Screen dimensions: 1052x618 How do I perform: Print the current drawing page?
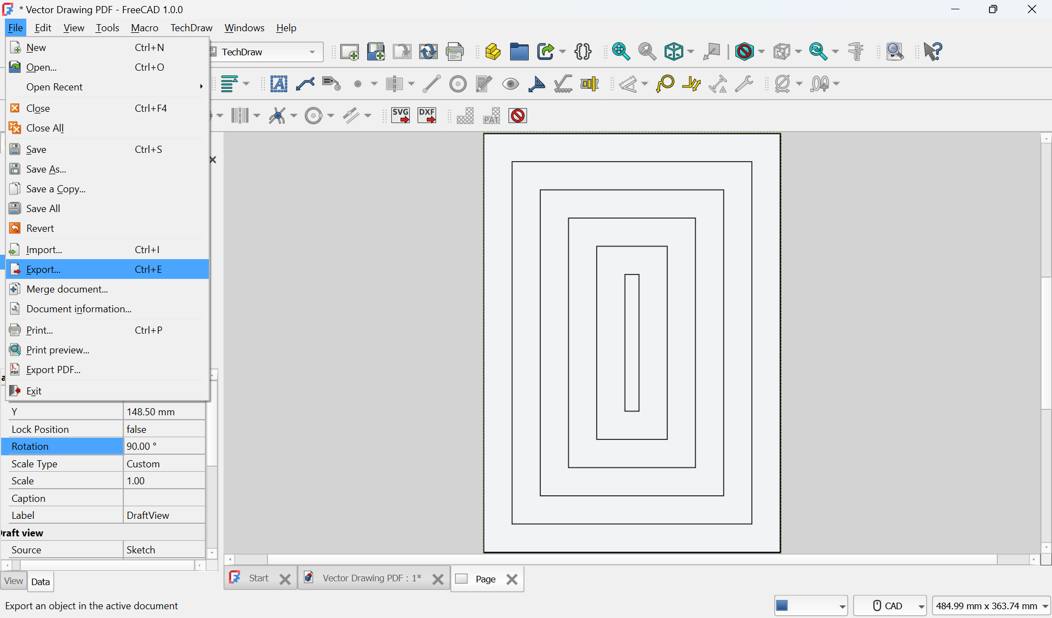pyautogui.click(x=455, y=51)
